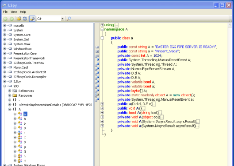
Task: Select the System.Xml assembly
Action: click(21, 40)
